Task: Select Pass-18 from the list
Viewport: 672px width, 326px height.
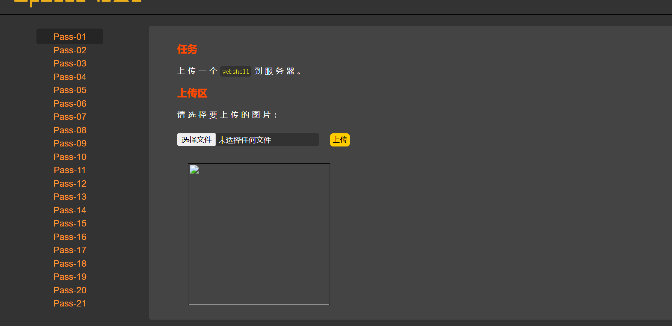Action: 70,264
